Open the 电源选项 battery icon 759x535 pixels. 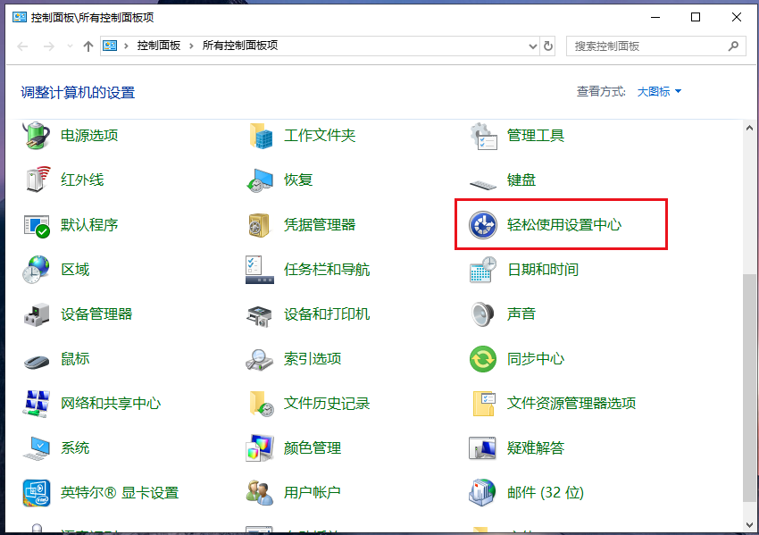[x=37, y=136]
